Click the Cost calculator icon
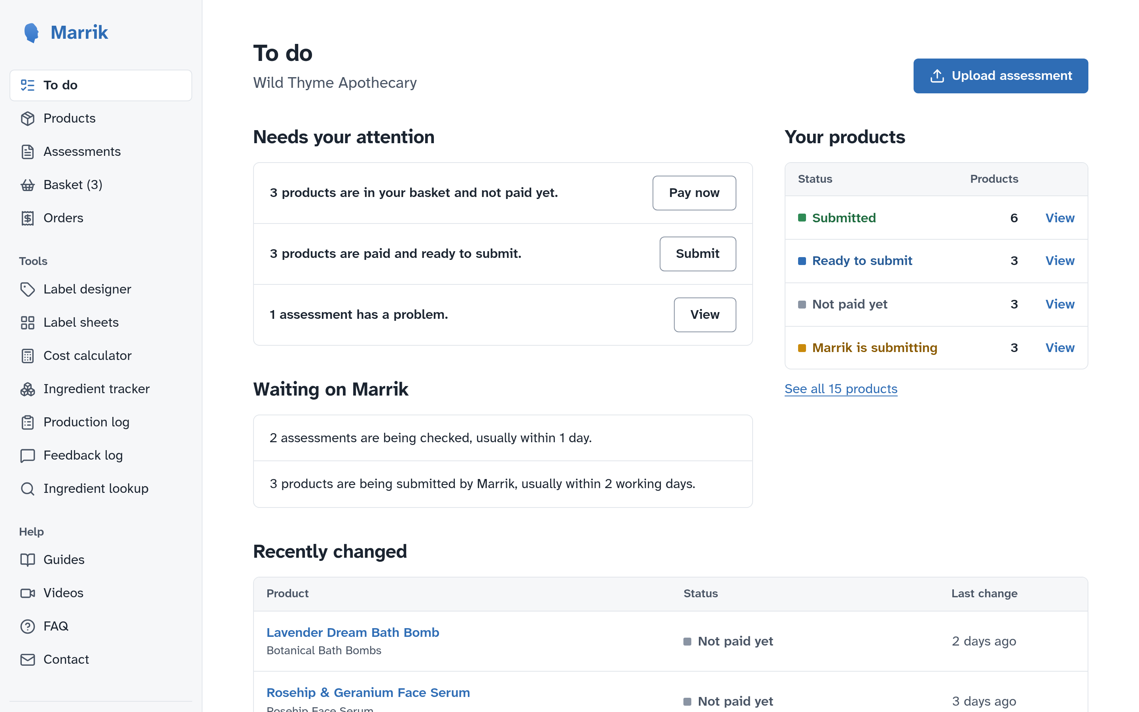This screenshot has width=1139, height=712. pos(27,356)
